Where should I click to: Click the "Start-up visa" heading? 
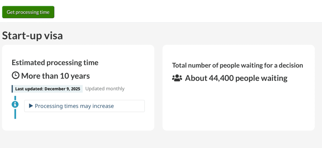click(32, 35)
